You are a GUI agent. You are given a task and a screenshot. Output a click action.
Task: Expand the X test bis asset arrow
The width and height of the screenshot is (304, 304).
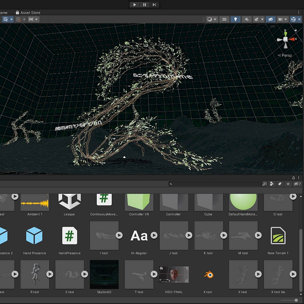click(x=293, y=274)
